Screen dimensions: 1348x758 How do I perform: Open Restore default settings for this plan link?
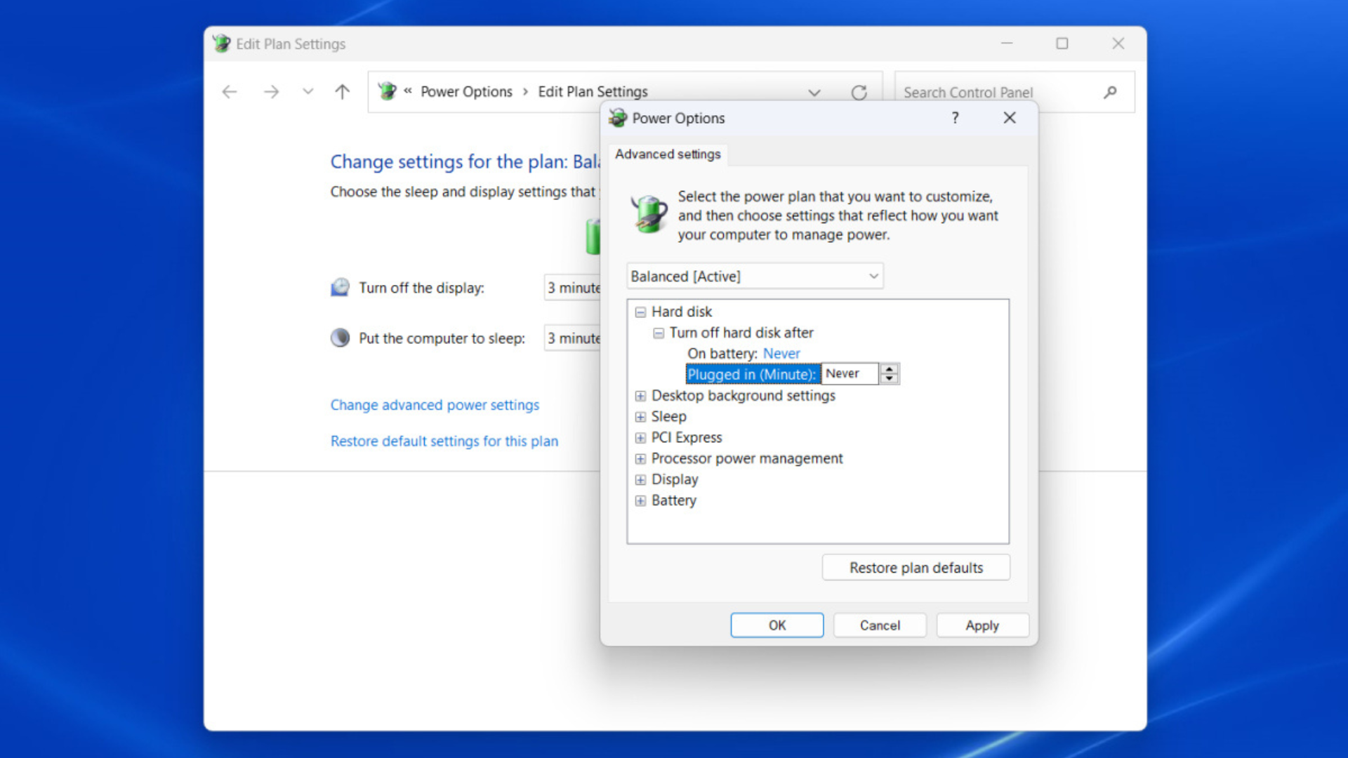point(444,441)
